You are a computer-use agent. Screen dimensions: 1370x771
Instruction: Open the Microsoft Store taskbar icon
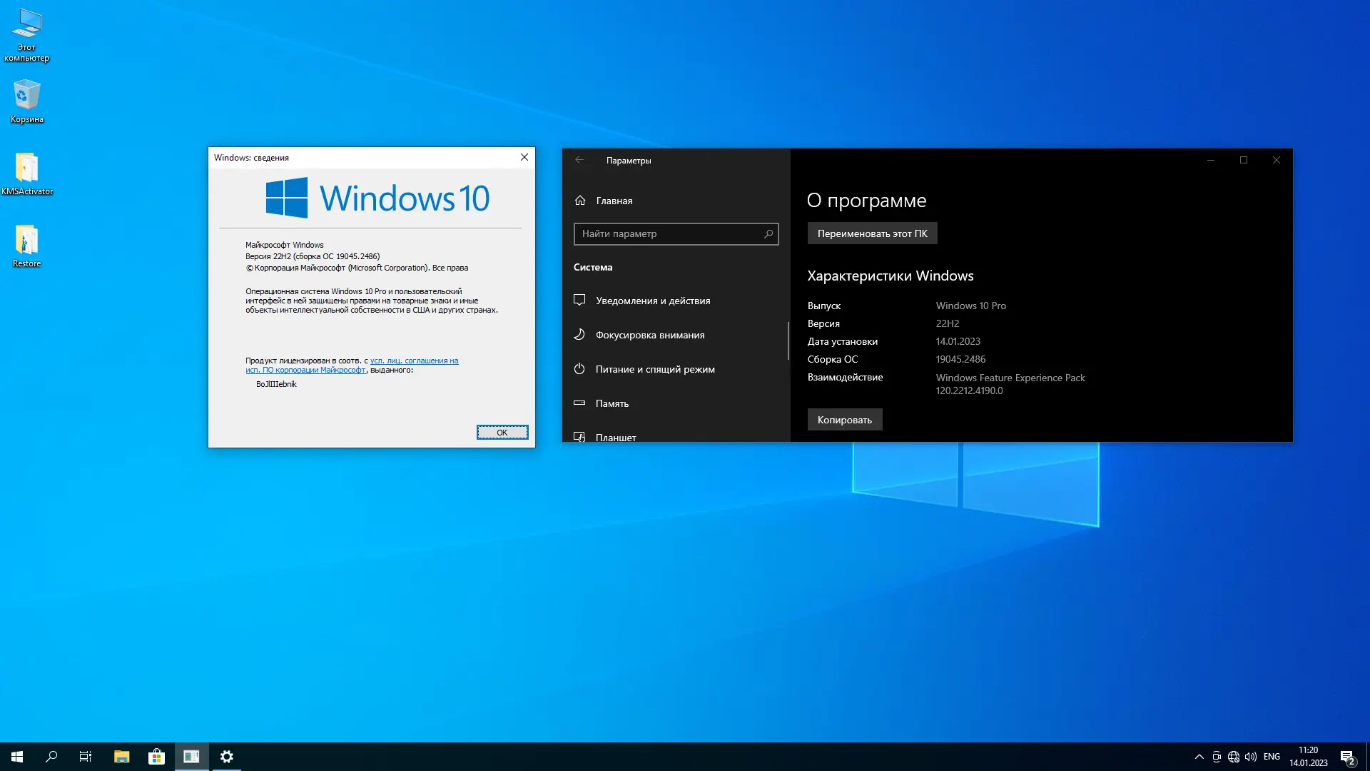pyautogui.click(x=156, y=757)
